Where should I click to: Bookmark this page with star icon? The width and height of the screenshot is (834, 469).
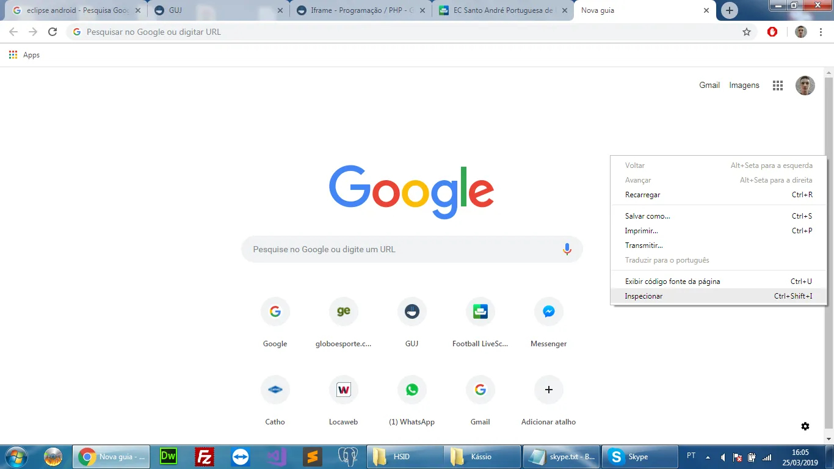coord(746,32)
